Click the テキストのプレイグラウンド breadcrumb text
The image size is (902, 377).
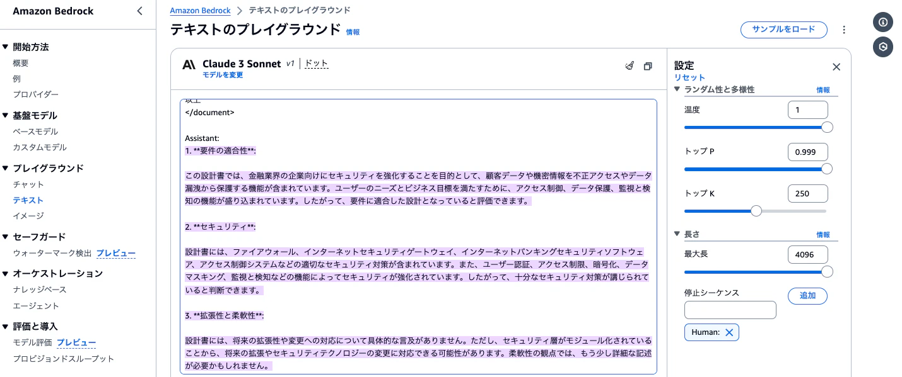[x=300, y=11]
